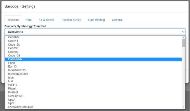Choose UpcA from the list

93,100
